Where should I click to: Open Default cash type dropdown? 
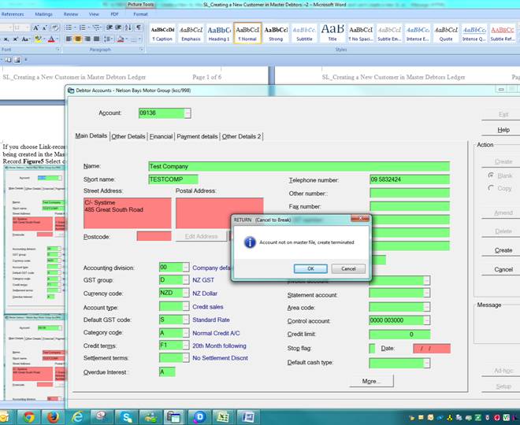coord(427,363)
